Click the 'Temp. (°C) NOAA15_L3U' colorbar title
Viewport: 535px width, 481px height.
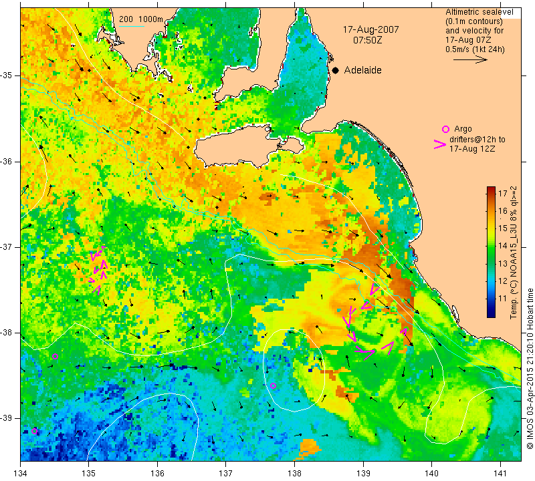pos(513,253)
